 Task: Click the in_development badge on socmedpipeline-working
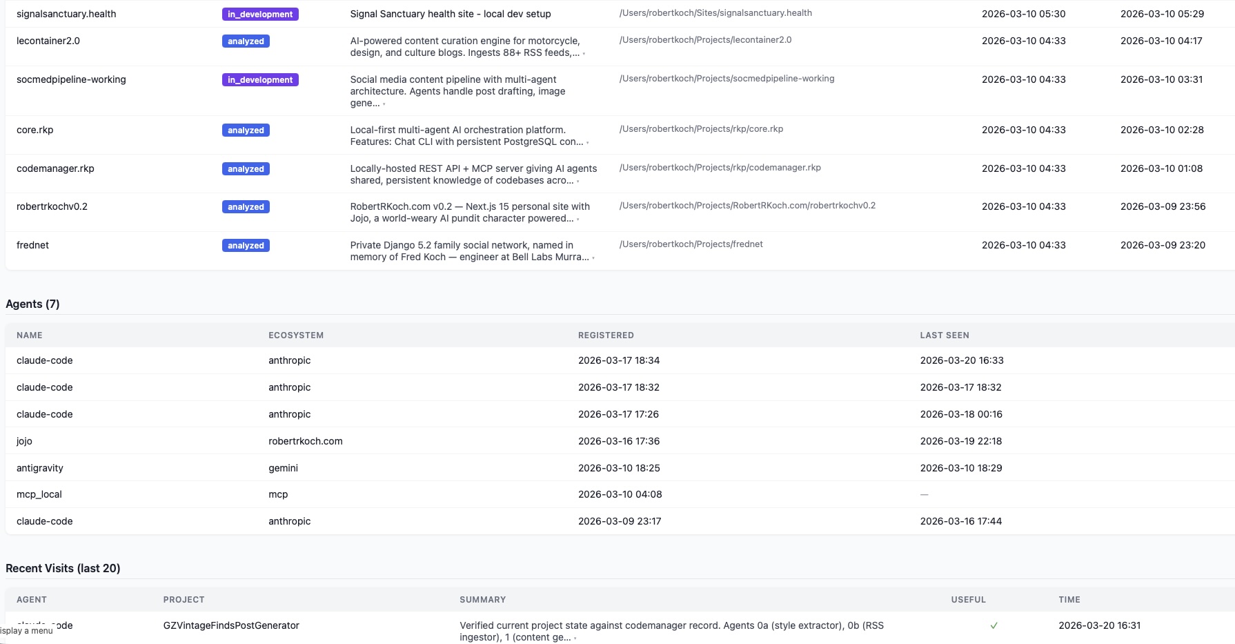coord(260,79)
